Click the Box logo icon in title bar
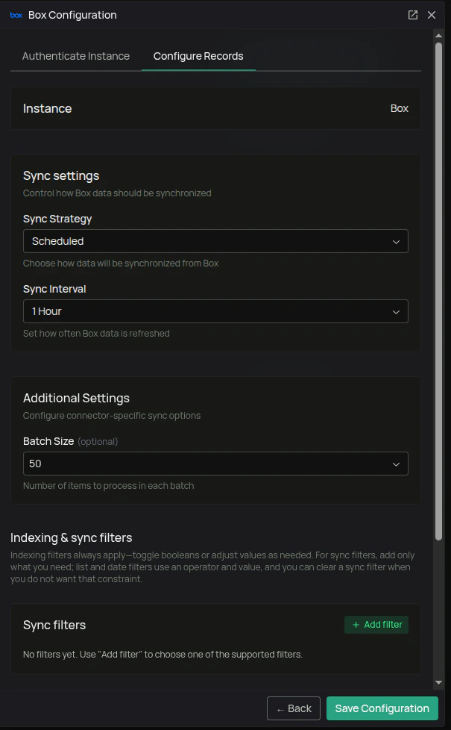 click(16, 15)
